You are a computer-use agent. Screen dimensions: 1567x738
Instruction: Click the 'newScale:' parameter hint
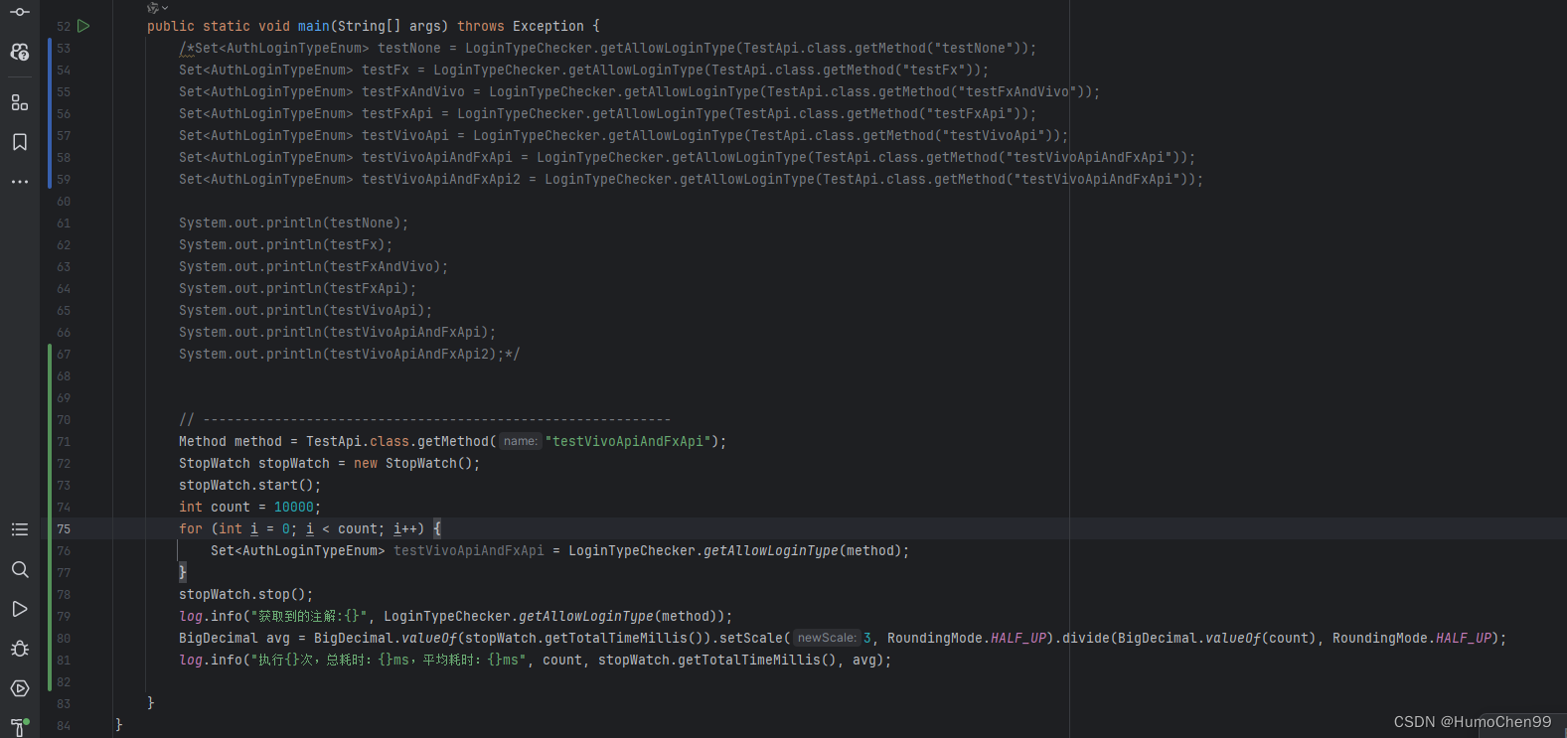tap(827, 638)
